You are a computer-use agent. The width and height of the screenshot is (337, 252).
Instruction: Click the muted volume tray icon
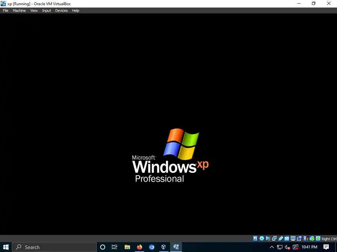tap(287, 247)
